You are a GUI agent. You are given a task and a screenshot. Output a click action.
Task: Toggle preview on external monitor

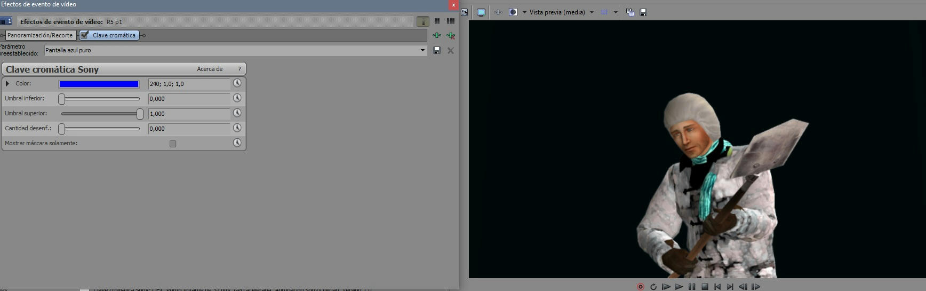(x=481, y=12)
